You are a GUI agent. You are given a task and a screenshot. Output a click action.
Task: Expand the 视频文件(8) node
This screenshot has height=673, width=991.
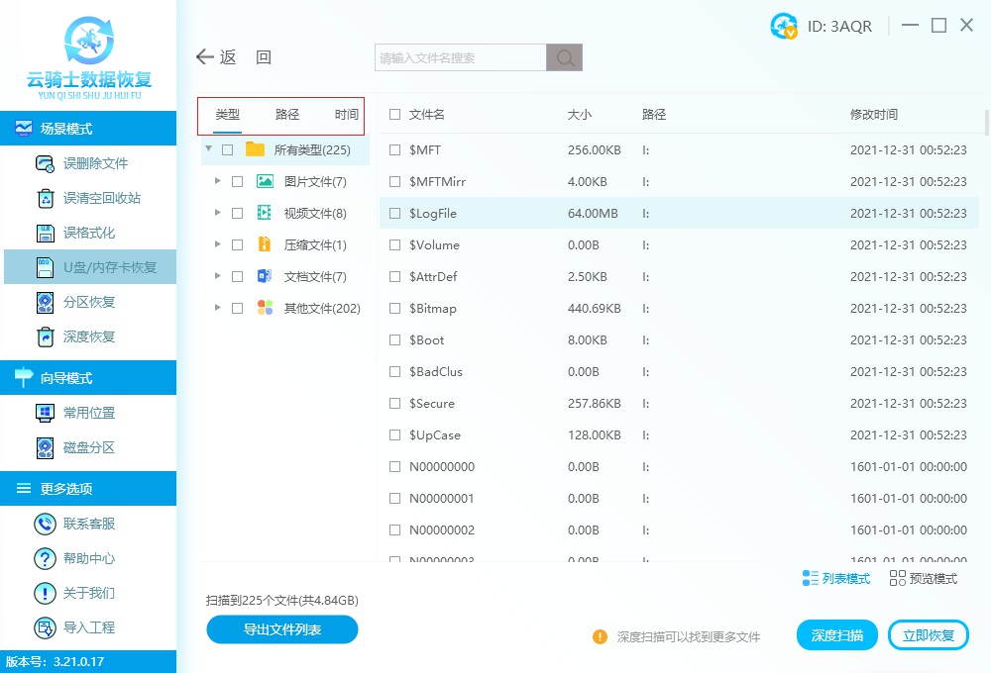[217, 212]
